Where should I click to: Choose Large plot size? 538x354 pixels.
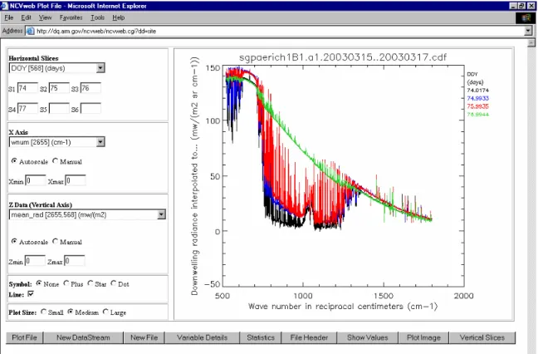click(x=105, y=312)
